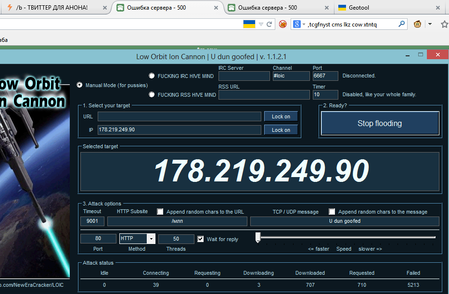The height and width of the screenshot is (294, 449).
Task: Switch to the /b - ТВИТТЕР ДЛЯ АНОНА tab
Action: (x=52, y=8)
